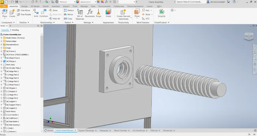The height and width of the screenshot is (136, 257).
Task: Add a new browser panel with plus
Action: pyautogui.click(x=10, y=26)
